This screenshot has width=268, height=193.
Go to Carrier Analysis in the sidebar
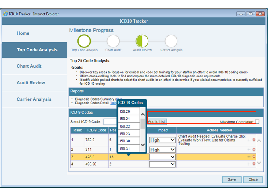(34, 99)
